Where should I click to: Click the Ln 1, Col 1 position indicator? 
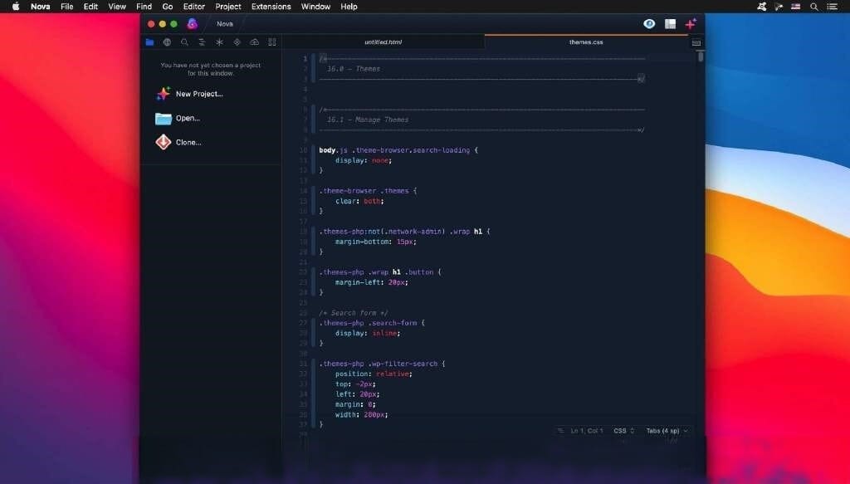(x=587, y=431)
